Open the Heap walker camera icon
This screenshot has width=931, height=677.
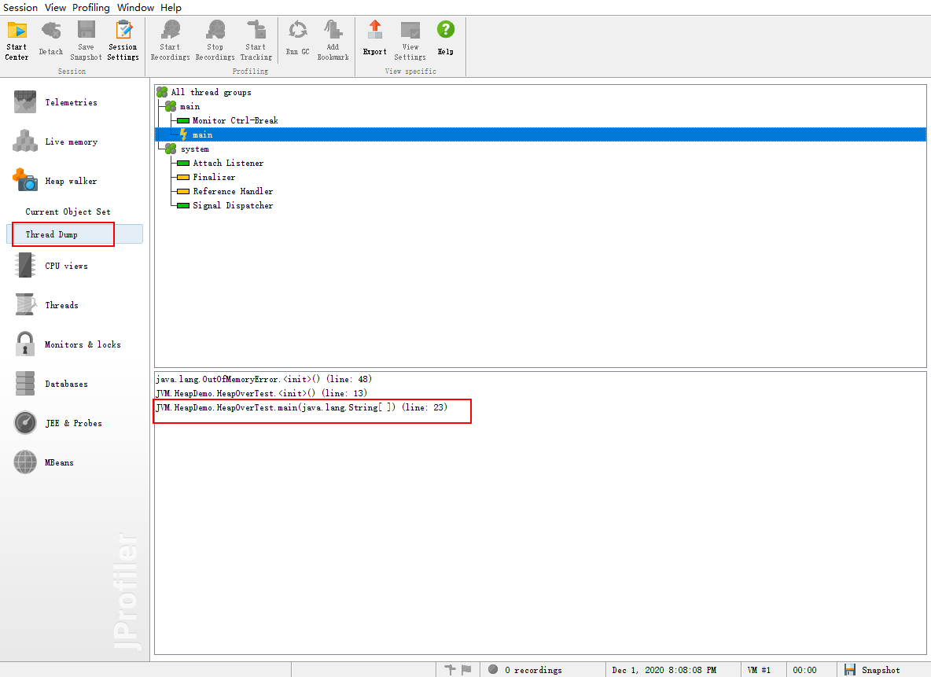pos(25,180)
